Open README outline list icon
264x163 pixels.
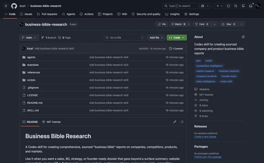182,122
